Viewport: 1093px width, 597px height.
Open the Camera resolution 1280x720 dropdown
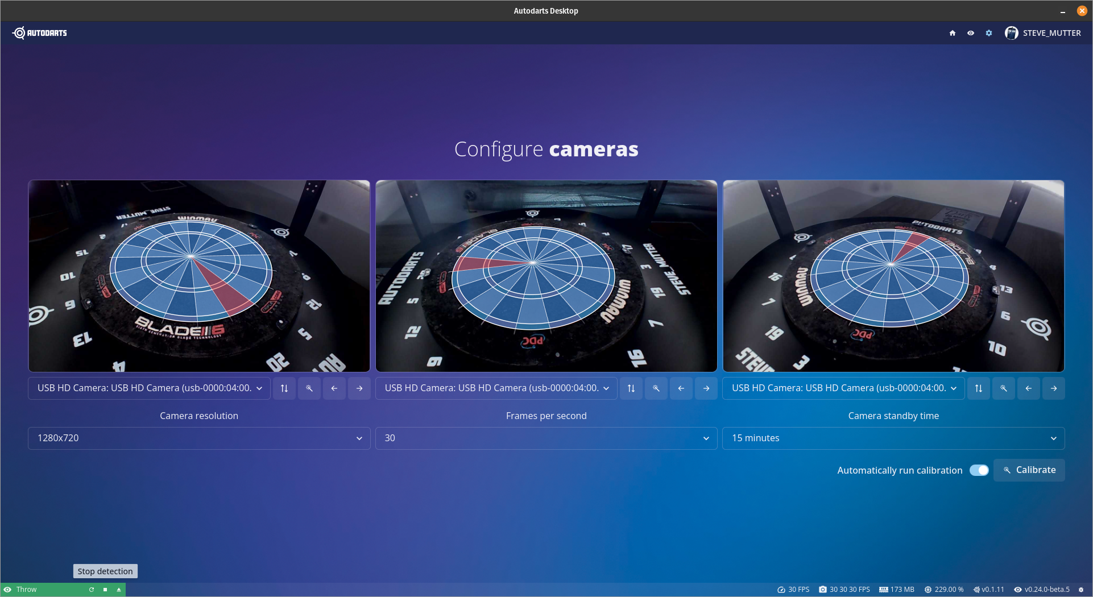(x=199, y=438)
